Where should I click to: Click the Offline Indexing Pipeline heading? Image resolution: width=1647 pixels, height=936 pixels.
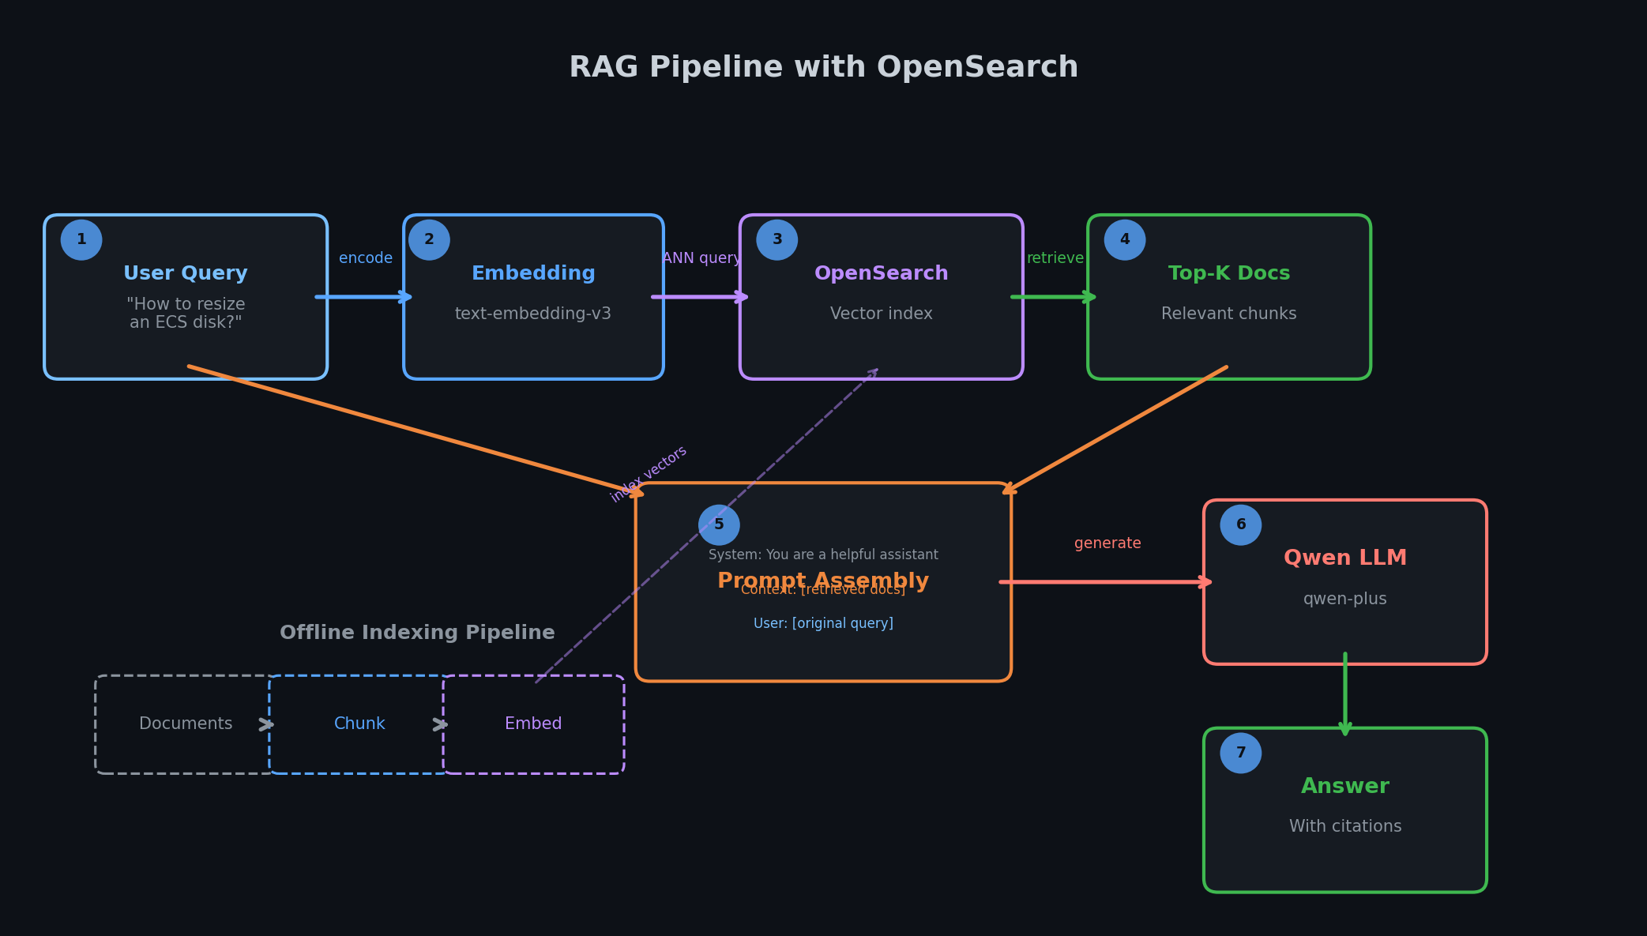pos(417,633)
